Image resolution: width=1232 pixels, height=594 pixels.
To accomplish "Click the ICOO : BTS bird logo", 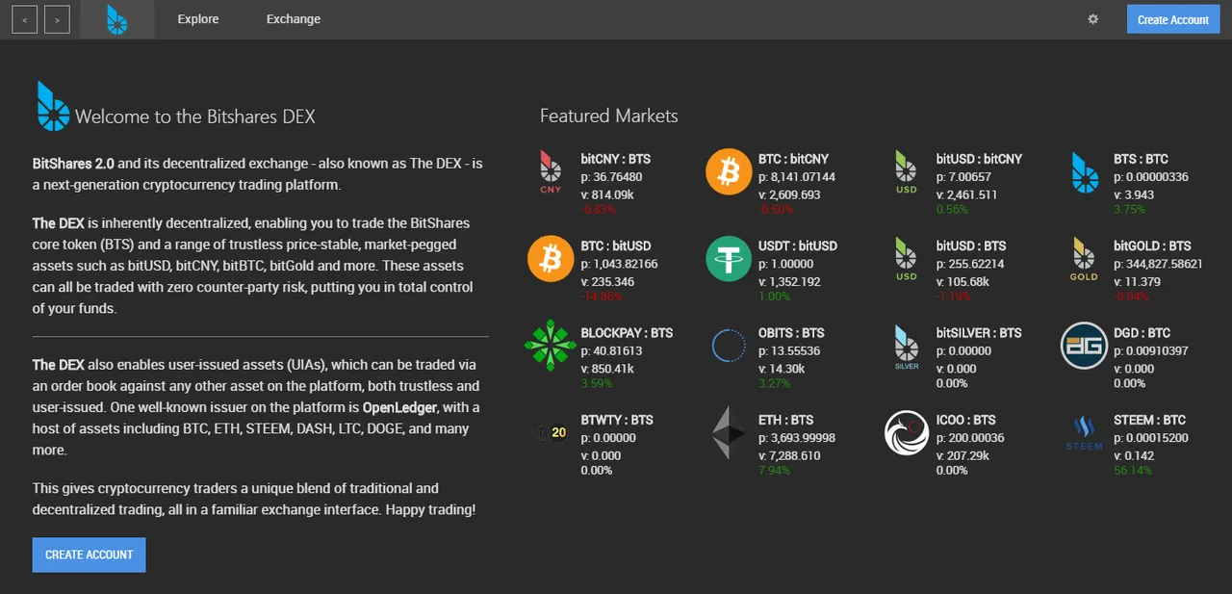I will [x=907, y=433].
